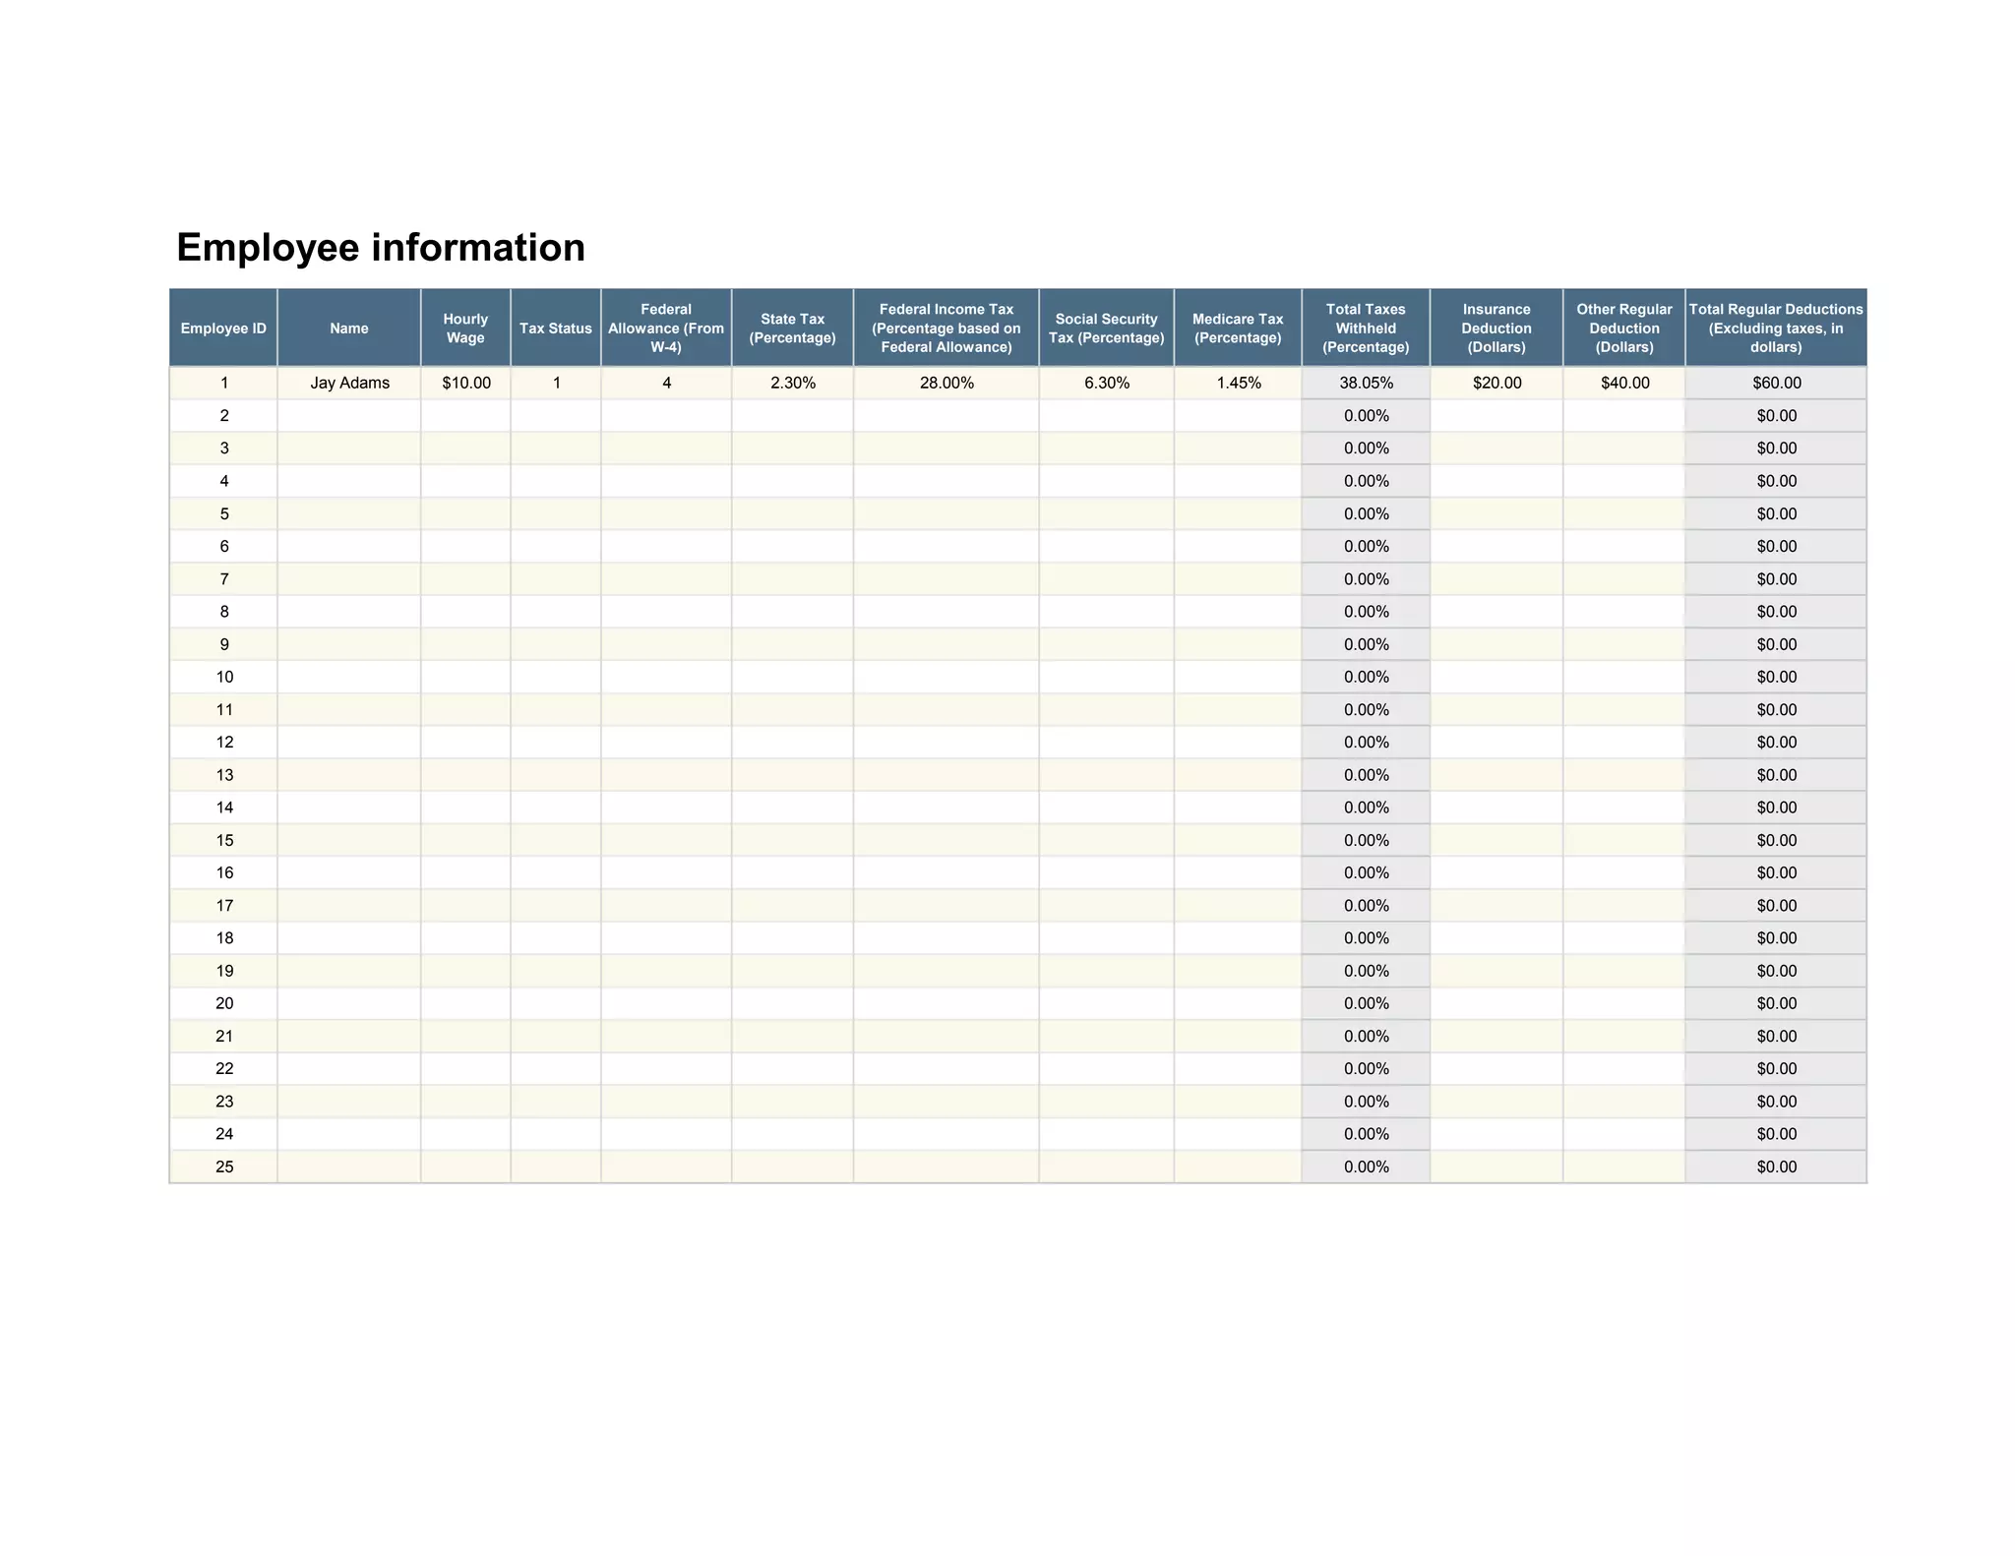Click the $20.00 insurance deduction cell
2015x1556 pixels.
tap(1496, 383)
